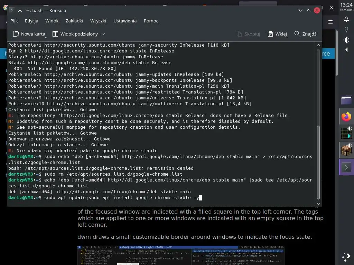
Task: Click the Konsola window icon in titlebar
Action: click(x=12, y=10)
